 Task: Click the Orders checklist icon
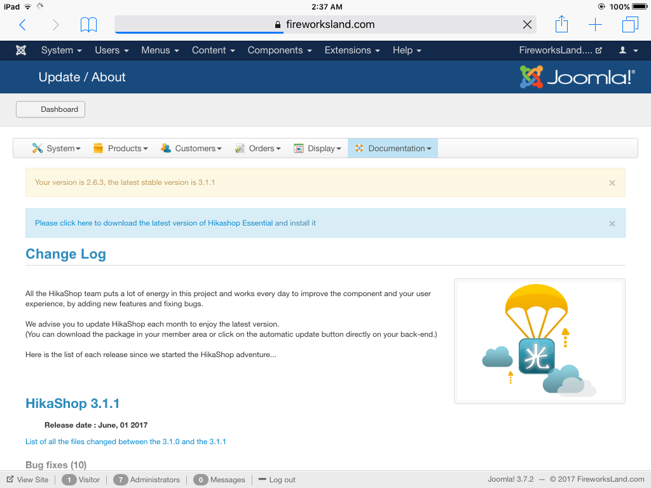240,148
